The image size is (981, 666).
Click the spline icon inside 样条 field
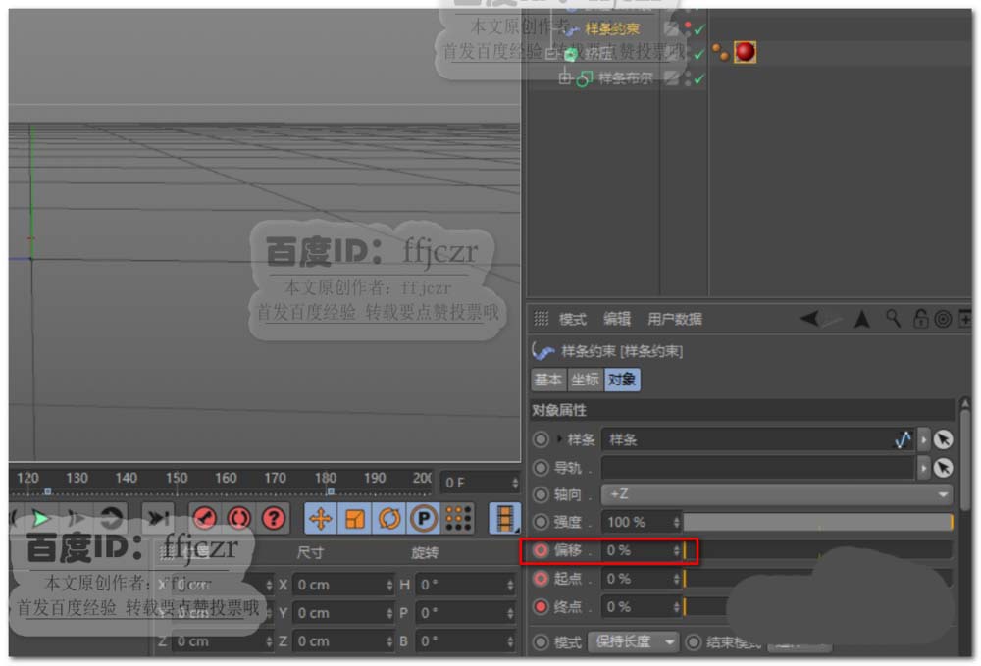pos(903,439)
